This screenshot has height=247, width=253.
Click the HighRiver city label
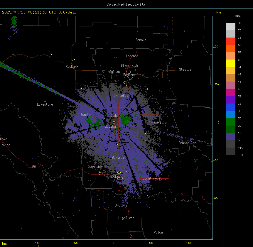pos(126,218)
